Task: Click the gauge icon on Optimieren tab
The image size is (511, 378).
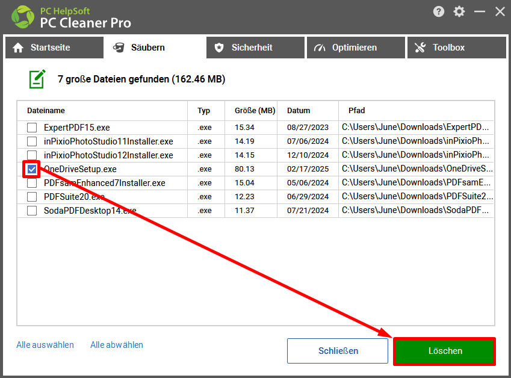Action: click(320, 48)
